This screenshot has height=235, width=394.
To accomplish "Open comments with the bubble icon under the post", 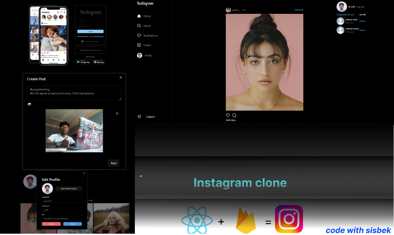I will [x=234, y=115].
